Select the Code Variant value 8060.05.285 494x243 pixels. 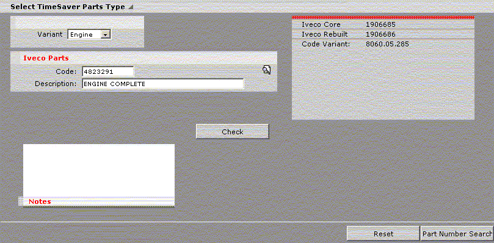(x=387, y=44)
